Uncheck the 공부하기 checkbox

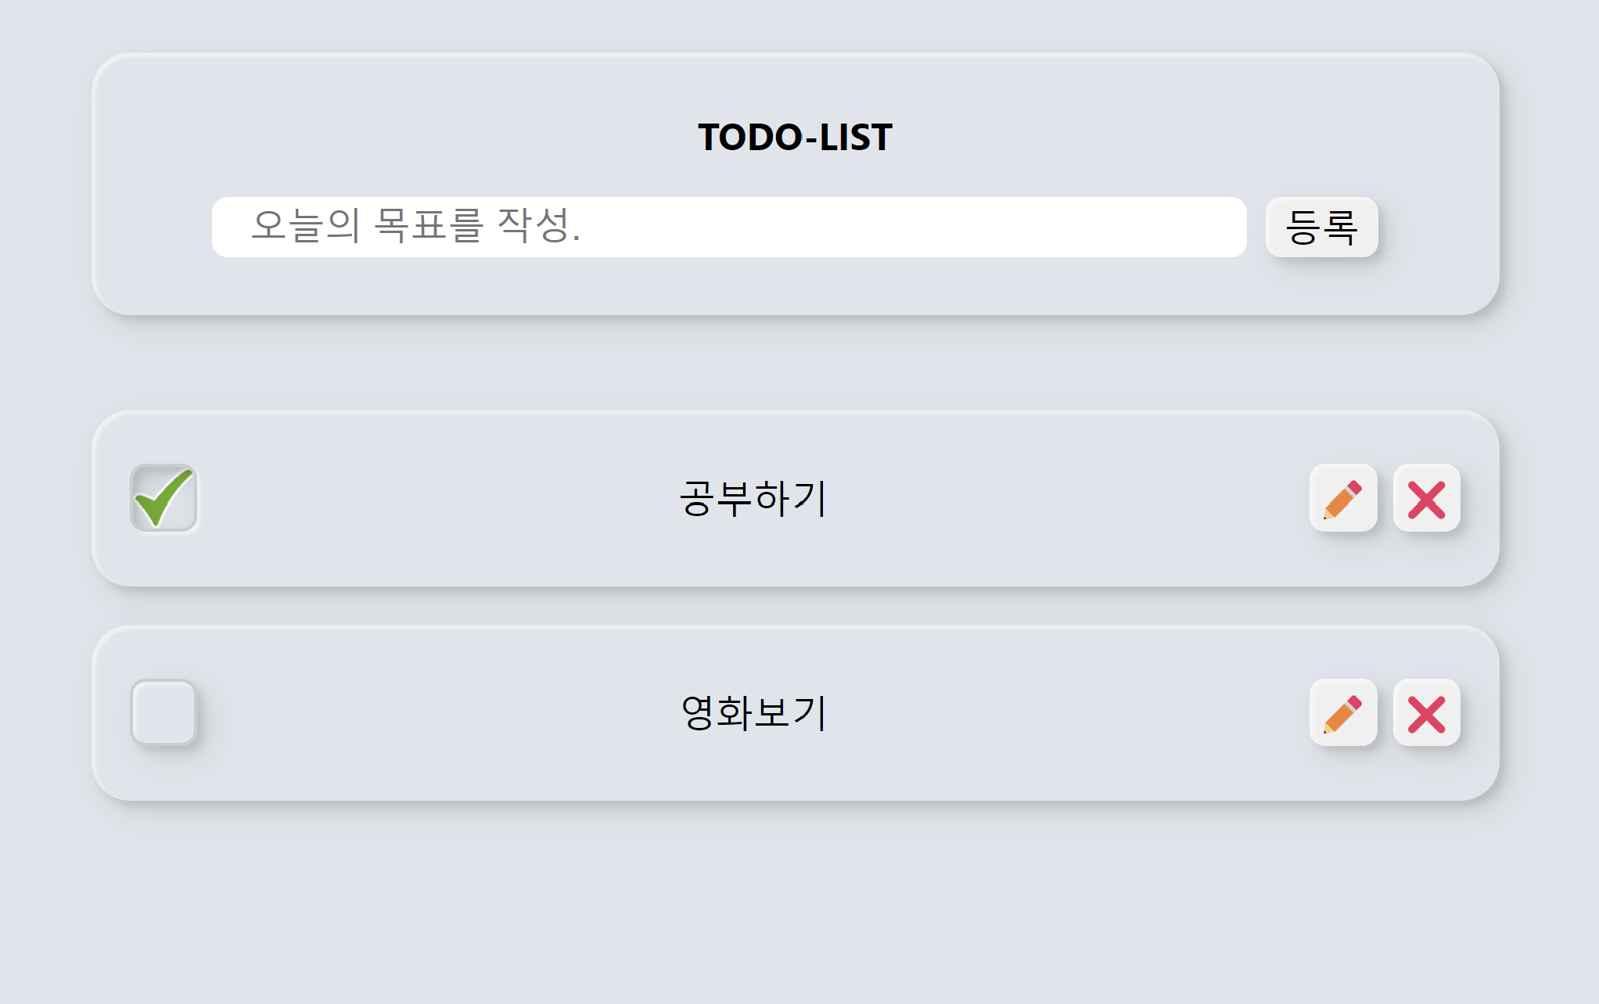pyautogui.click(x=163, y=498)
